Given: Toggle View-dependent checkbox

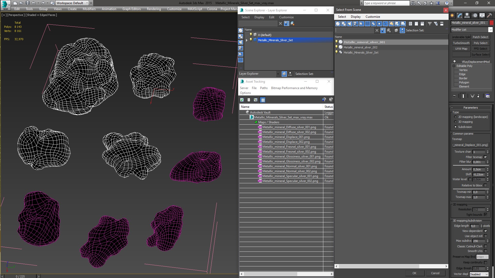Looking at the screenshot, I should [x=485, y=231].
